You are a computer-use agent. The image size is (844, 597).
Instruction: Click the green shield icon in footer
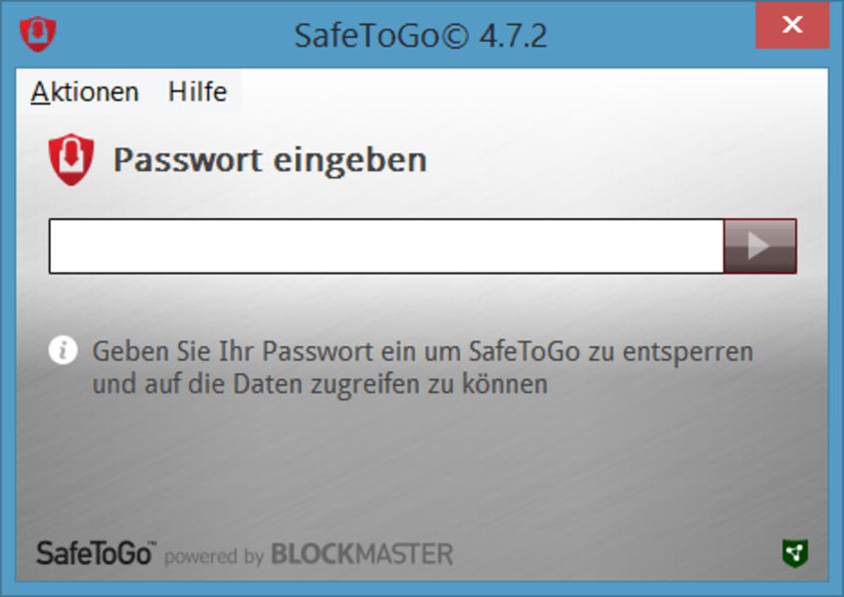coord(794,553)
